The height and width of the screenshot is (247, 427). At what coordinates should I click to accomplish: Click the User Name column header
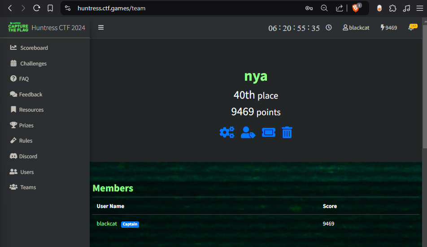pos(110,206)
